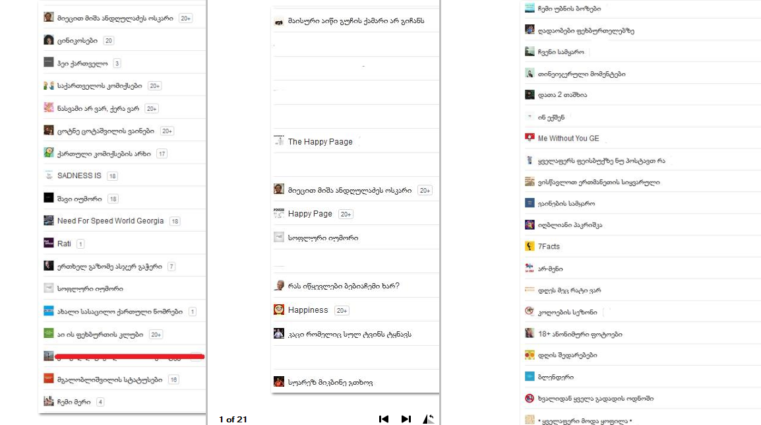Viewport: 761px width, 425px height.
Task: Click the mosquito icon for კოღოების სეზონი
Action: 530,311
